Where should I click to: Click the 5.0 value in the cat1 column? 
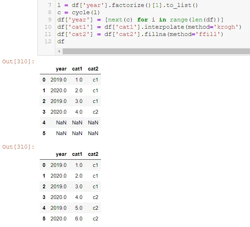pos(79,208)
